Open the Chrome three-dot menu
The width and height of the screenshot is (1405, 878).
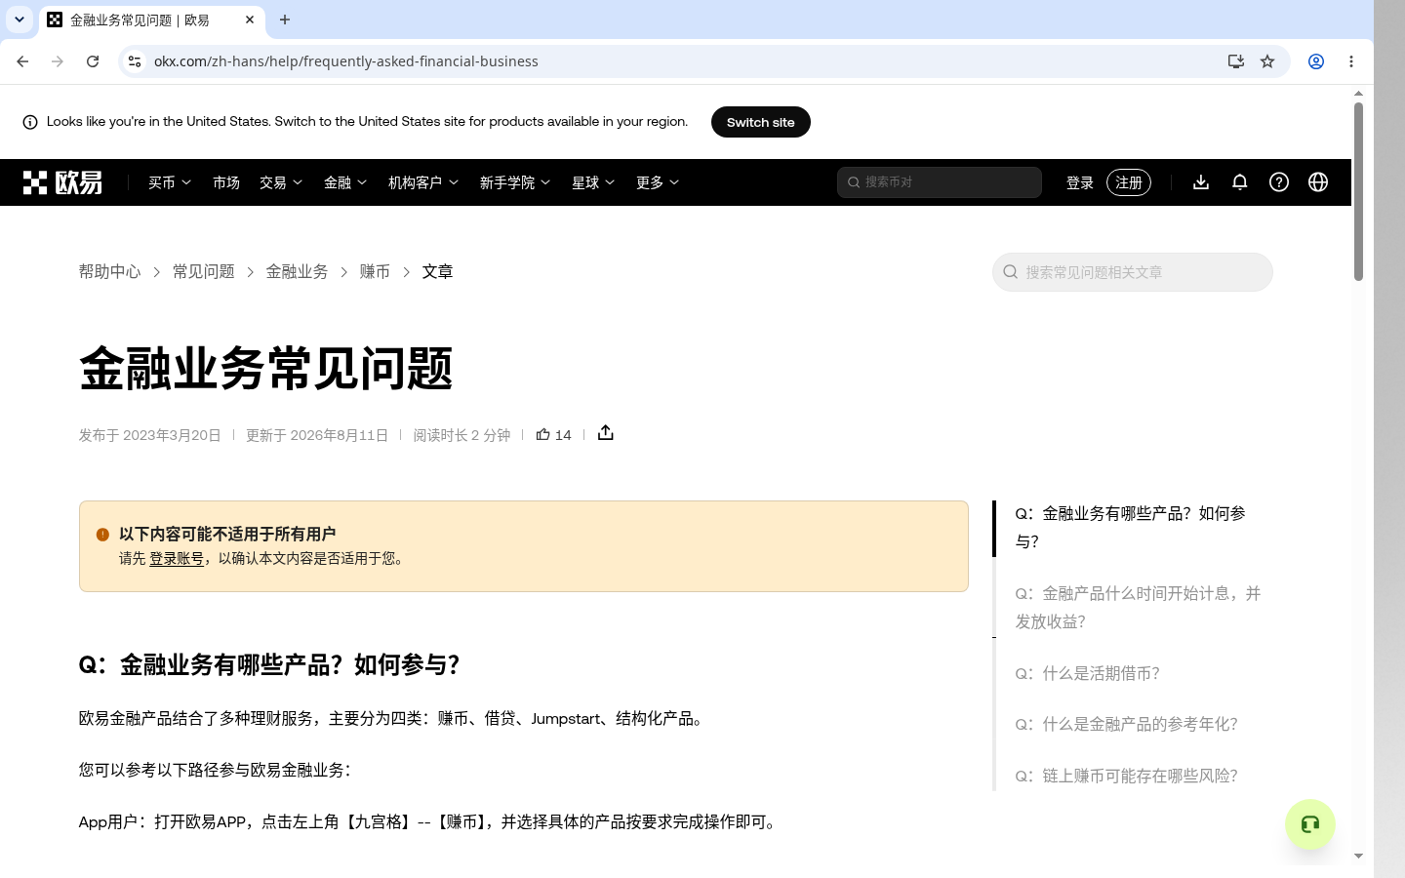1351,61
